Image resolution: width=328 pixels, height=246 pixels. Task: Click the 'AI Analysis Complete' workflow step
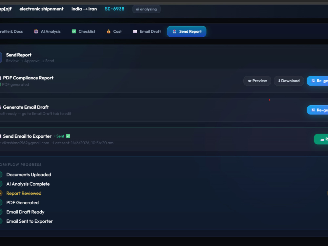28,184
